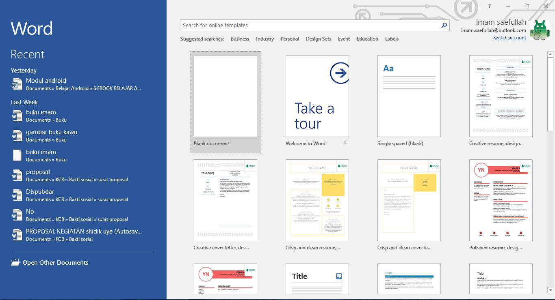Viewport: 555px width, 300px height.
Task: Close the Word window
Action: pos(546,6)
